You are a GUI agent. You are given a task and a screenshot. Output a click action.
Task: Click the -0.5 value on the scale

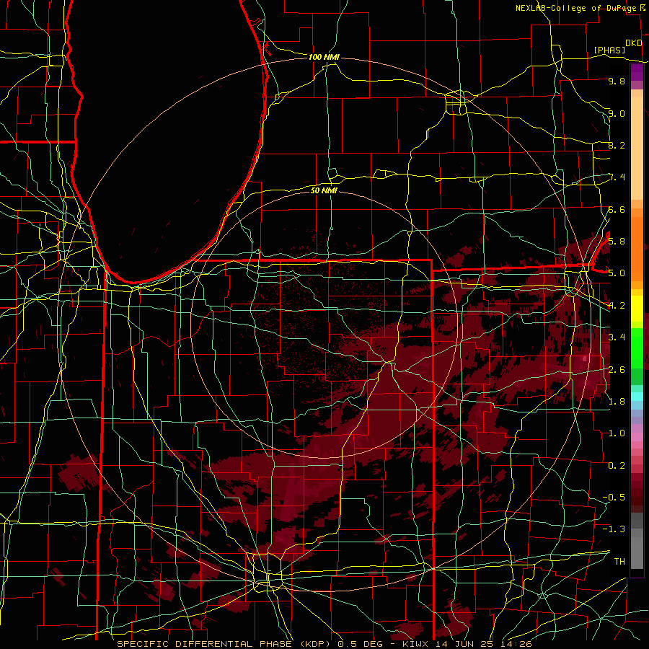[x=614, y=497]
